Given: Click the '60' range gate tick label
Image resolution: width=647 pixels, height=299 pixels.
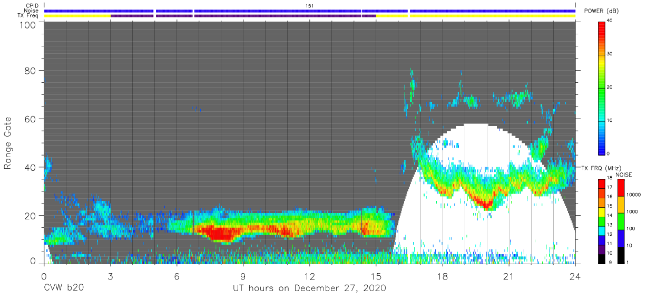Looking at the screenshot, I should (x=31, y=119).
